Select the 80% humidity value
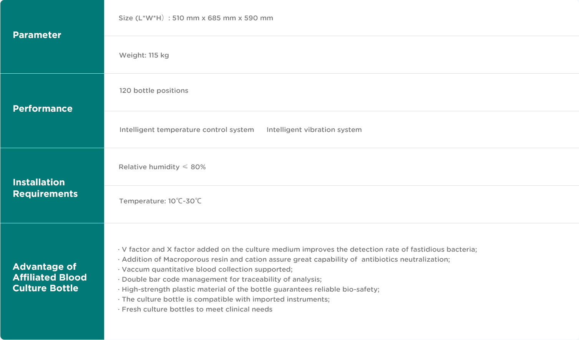579x340 pixels. [x=198, y=167]
